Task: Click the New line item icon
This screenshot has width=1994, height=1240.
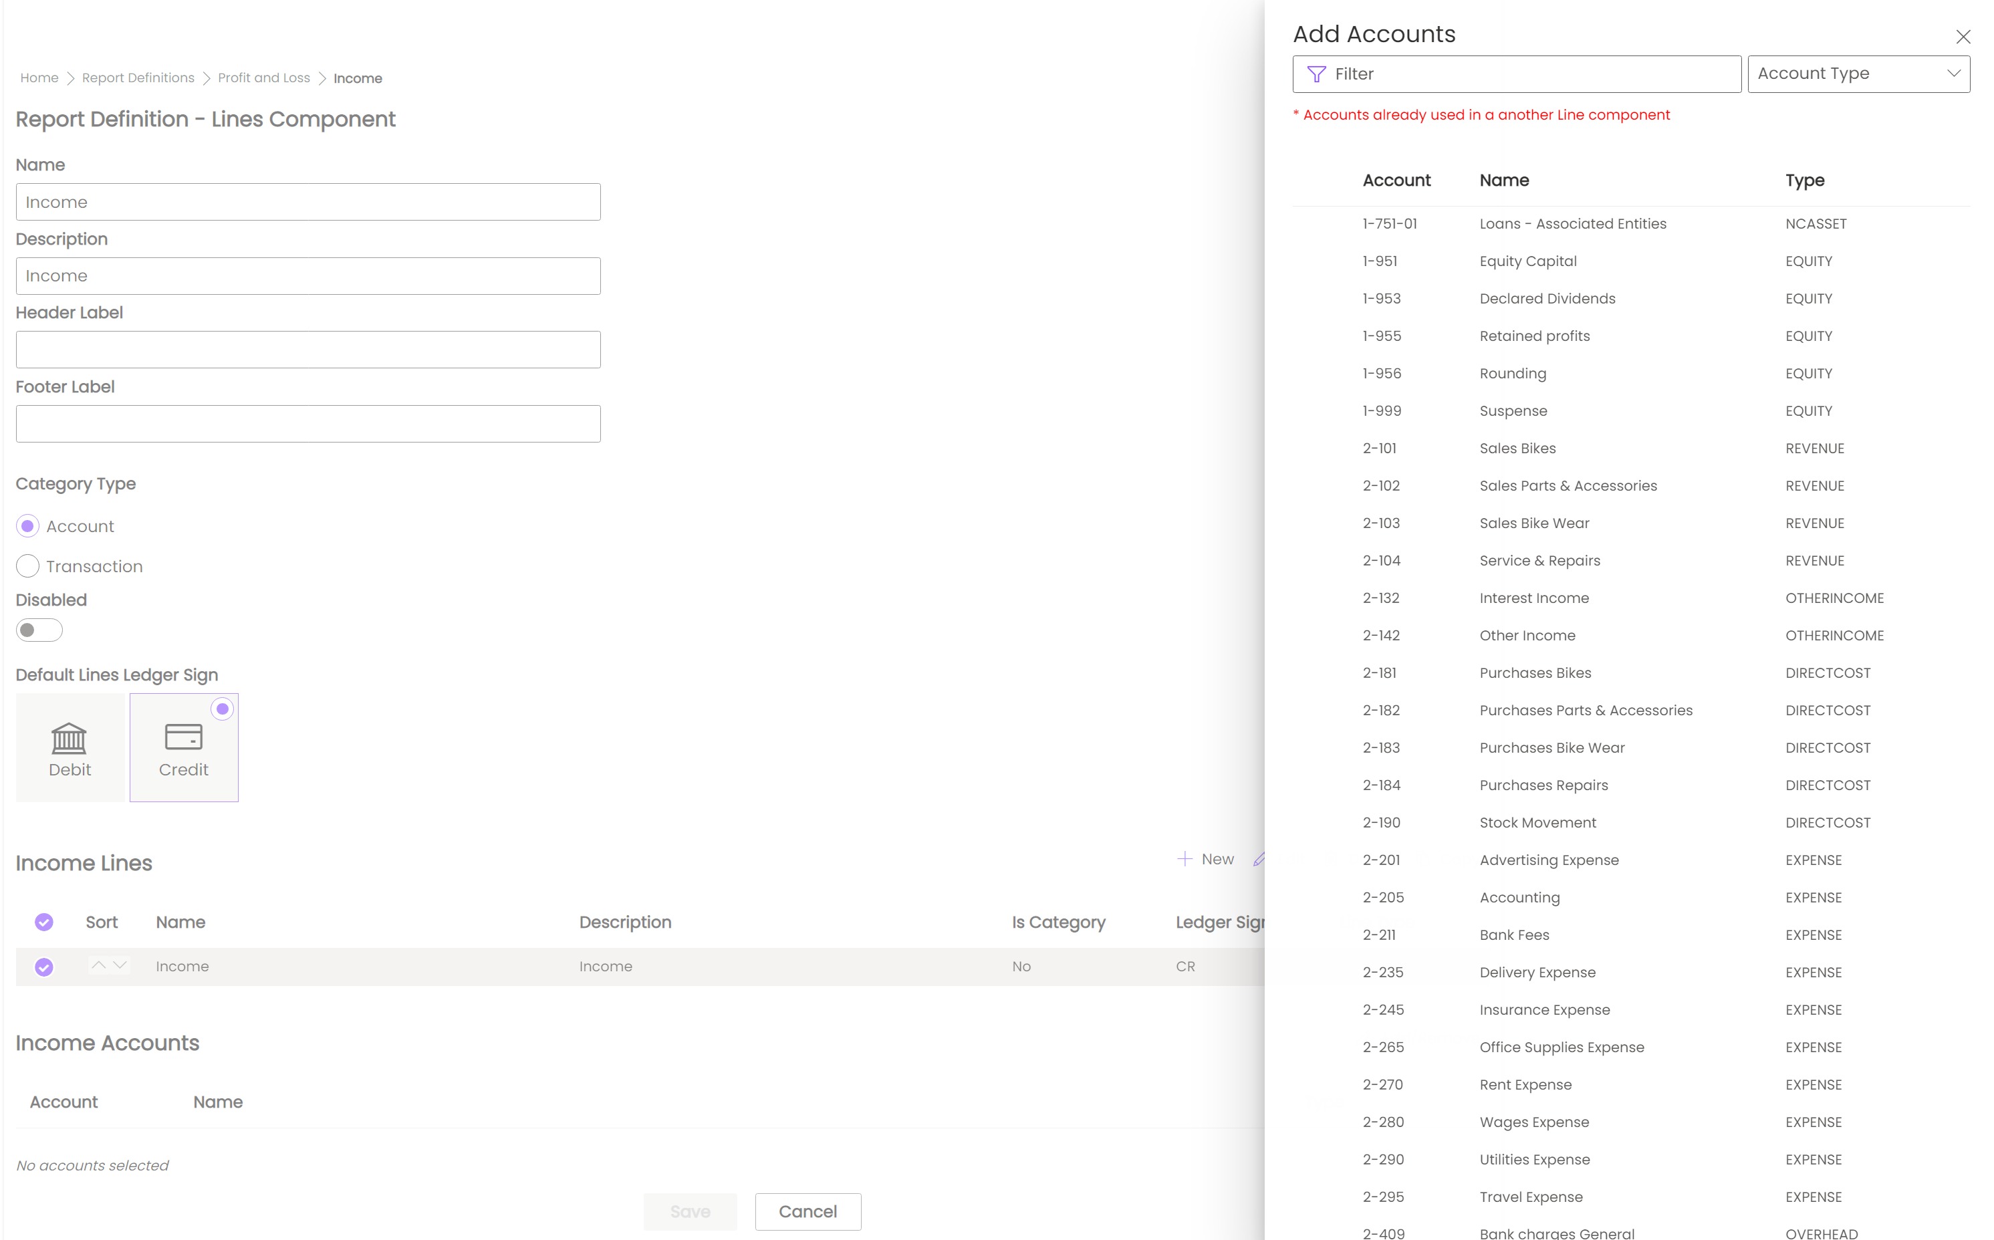Action: click(1182, 857)
